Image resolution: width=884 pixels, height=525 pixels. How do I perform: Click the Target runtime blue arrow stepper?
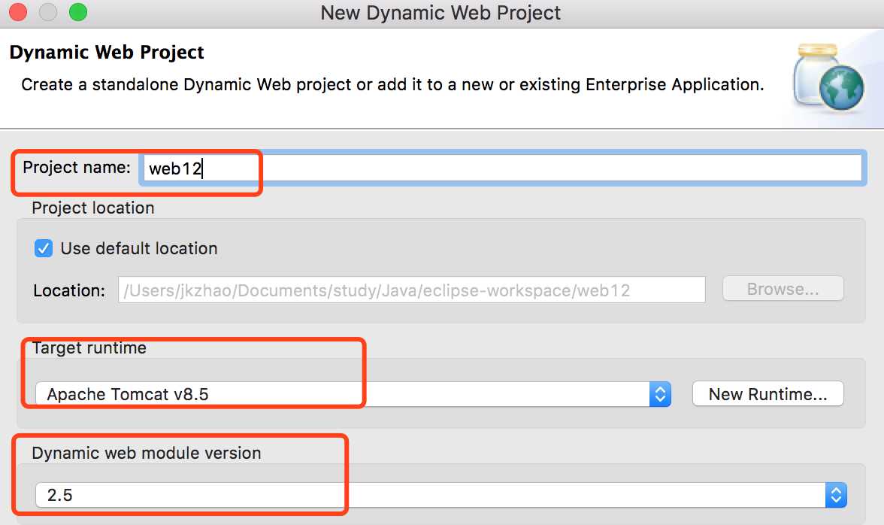[659, 393]
